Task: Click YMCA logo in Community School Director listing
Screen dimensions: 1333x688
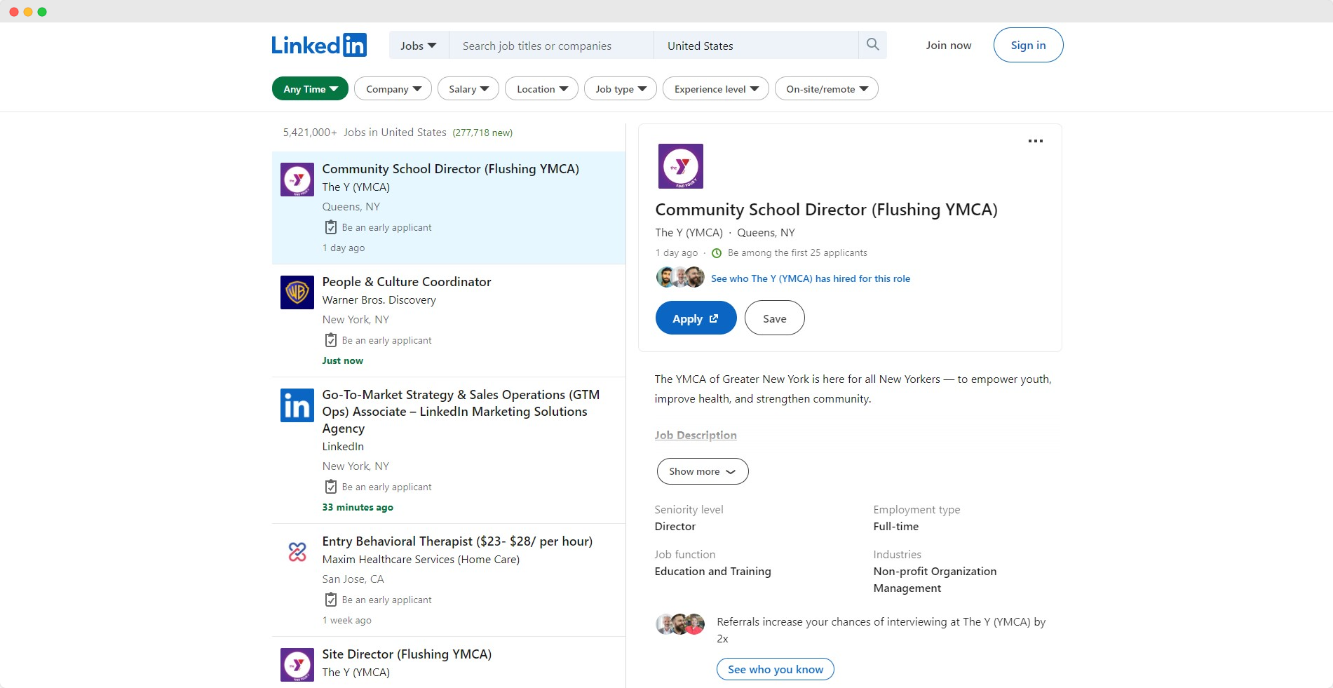Action: click(x=297, y=180)
